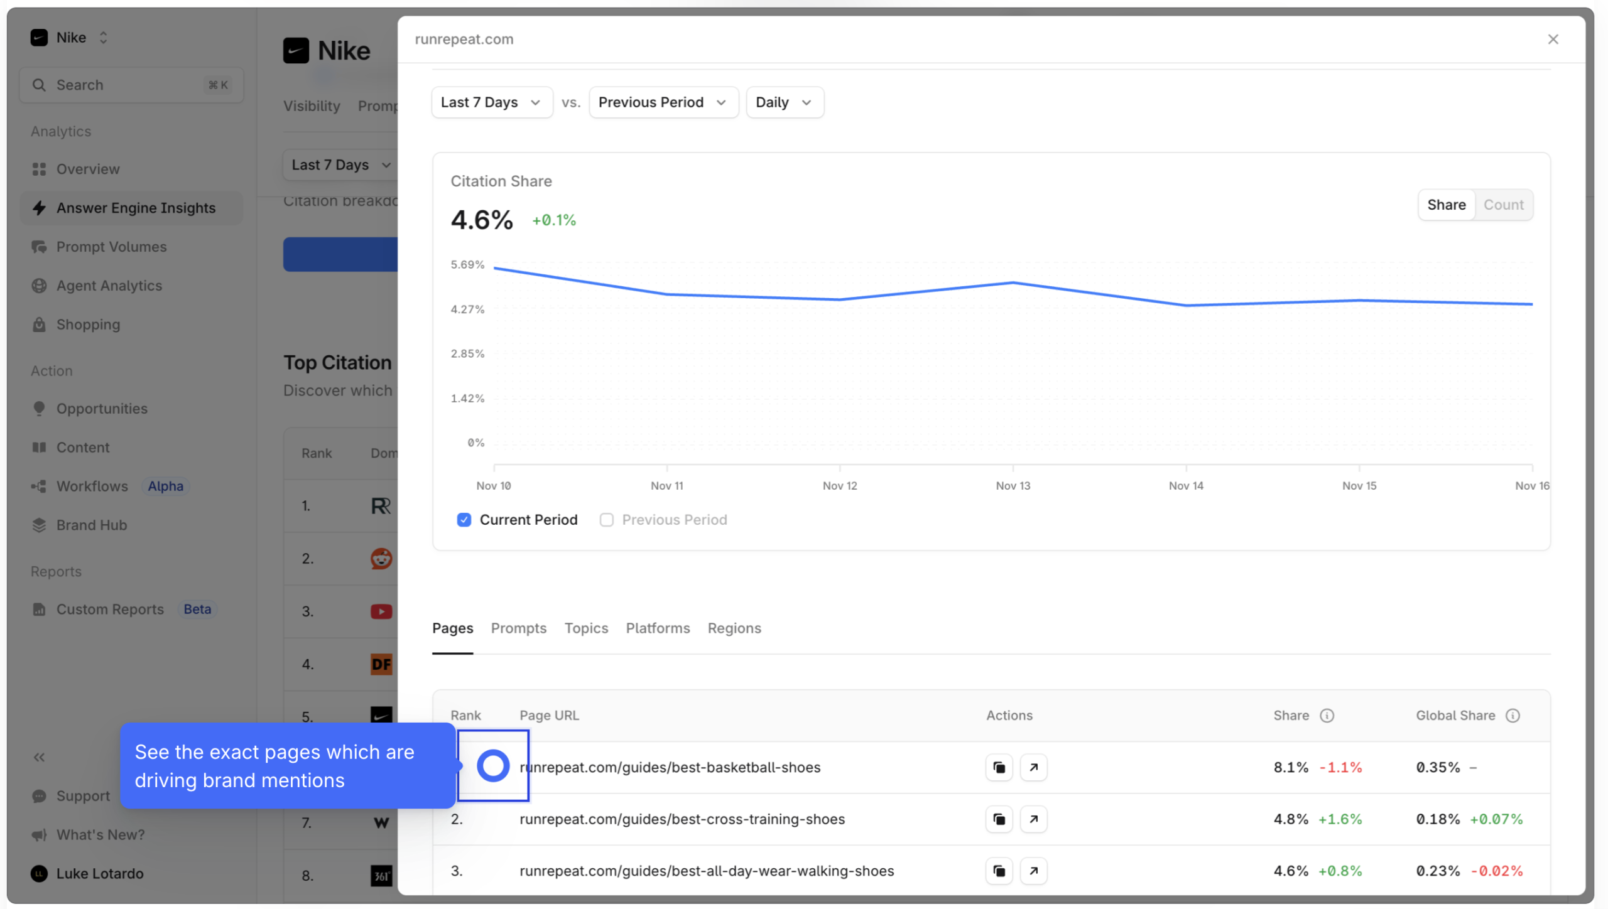Image resolution: width=1608 pixels, height=909 pixels.
Task: Open Luke Lotardo account menu
Action: (x=88, y=874)
